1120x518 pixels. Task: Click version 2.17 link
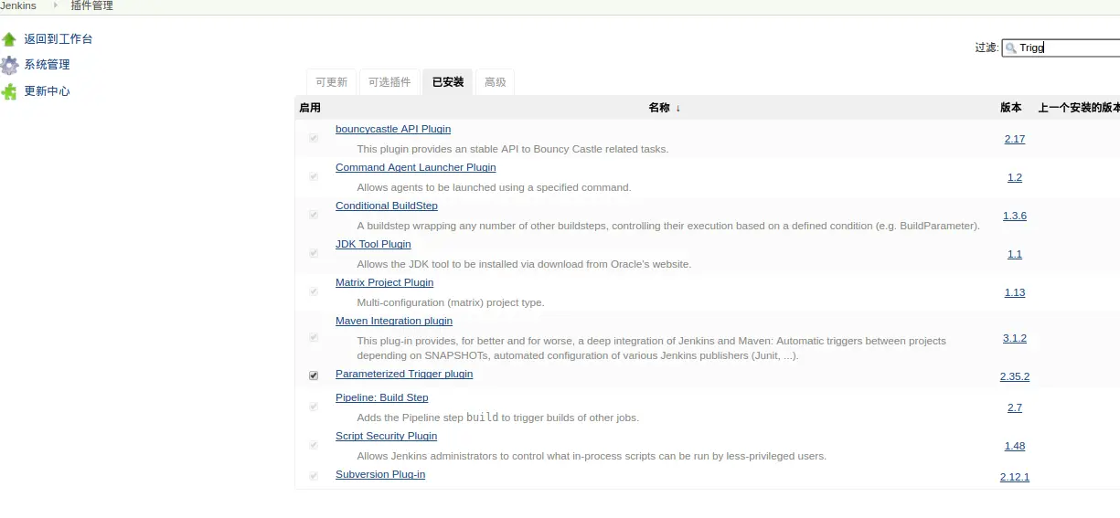click(1015, 139)
